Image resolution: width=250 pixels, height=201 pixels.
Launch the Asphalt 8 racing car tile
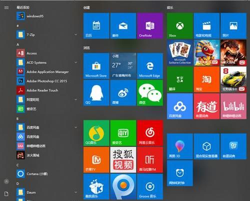pyautogui.click(x=233, y=79)
